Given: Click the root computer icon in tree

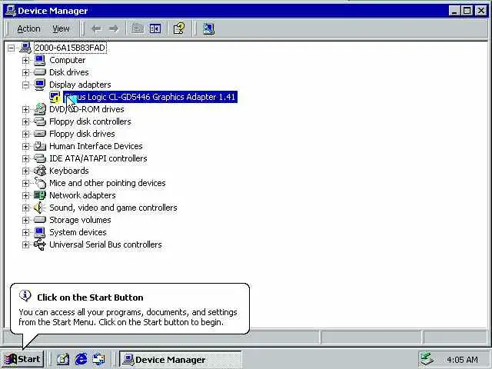Looking at the screenshot, I should (25, 48).
